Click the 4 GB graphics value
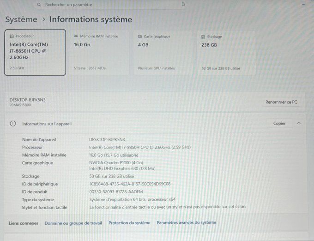Viewport: 314px width, 241px height. (x=143, y=45)
